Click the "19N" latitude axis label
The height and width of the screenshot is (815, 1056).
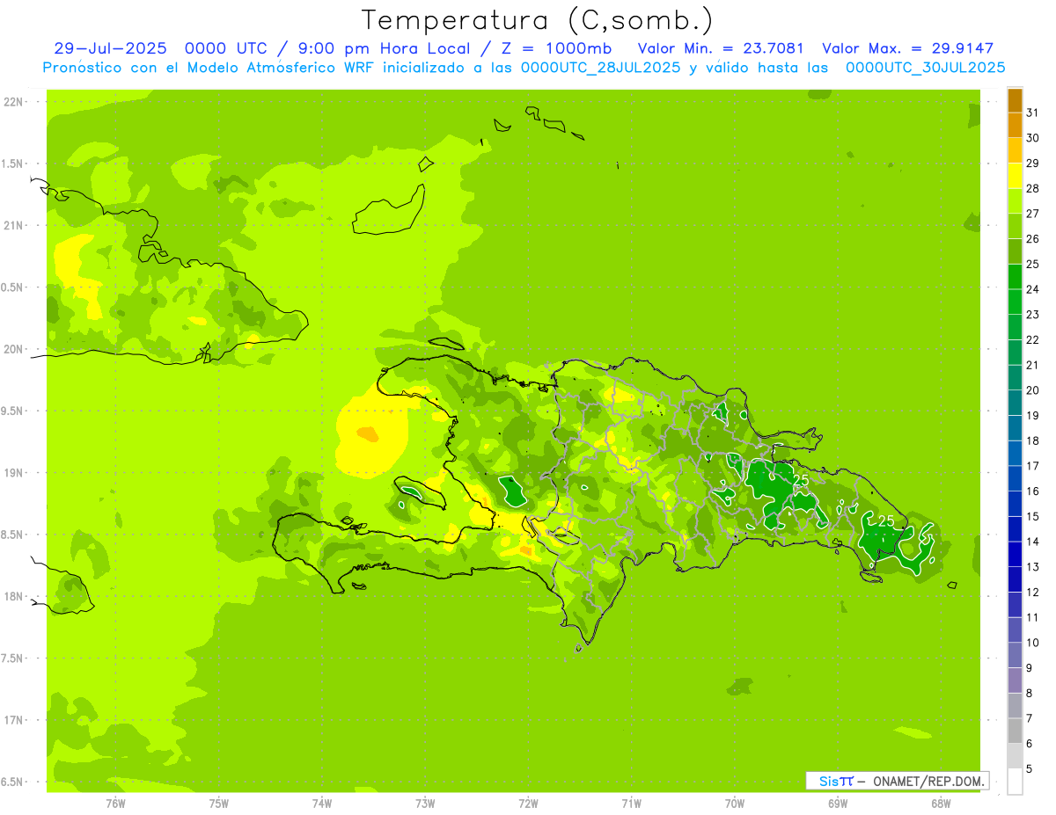coord(13,472)
